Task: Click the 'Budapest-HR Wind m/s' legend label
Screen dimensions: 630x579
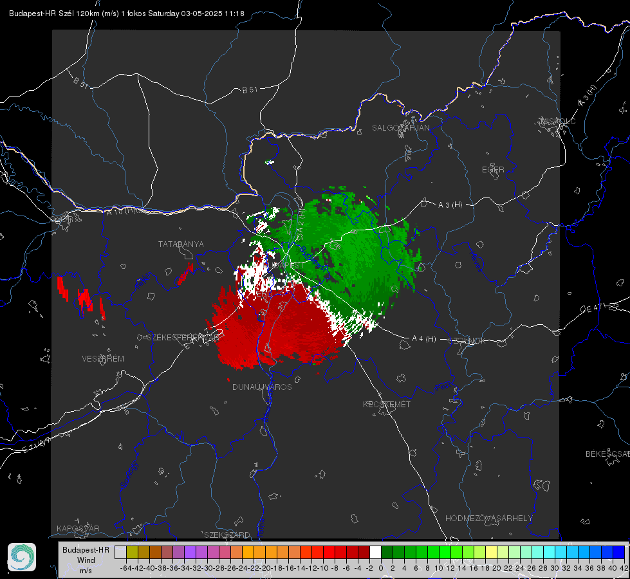Action: (86, 560)
